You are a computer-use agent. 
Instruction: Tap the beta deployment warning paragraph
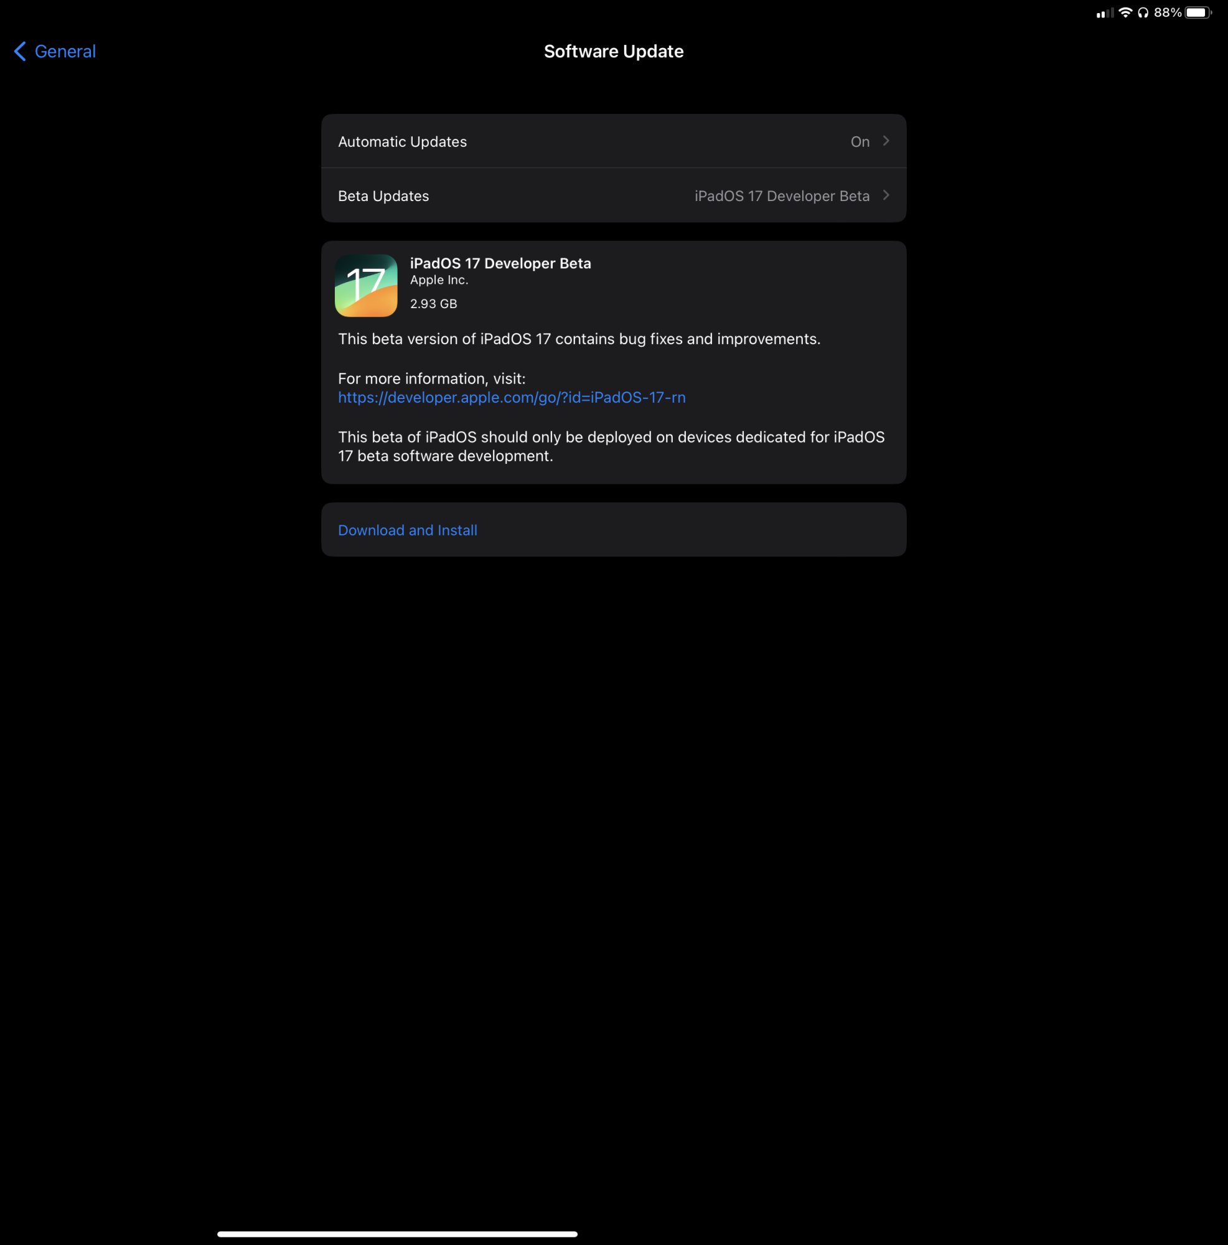pyautogui.click(x=611, y=446)
